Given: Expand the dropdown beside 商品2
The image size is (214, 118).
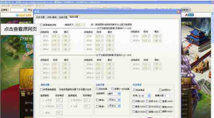Looking at the screenshot, I should pyautogui.click(x=114, y=106).
